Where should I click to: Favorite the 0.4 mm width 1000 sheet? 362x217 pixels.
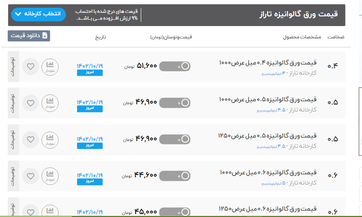click(x=30, y=67)
